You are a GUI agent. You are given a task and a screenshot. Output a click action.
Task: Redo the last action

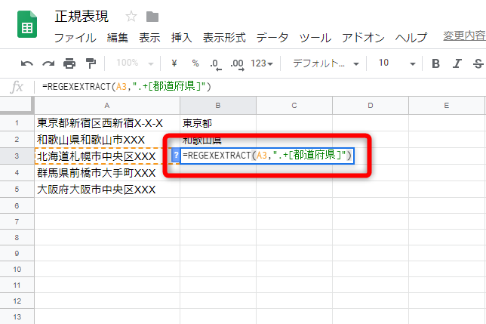(48, 63)
